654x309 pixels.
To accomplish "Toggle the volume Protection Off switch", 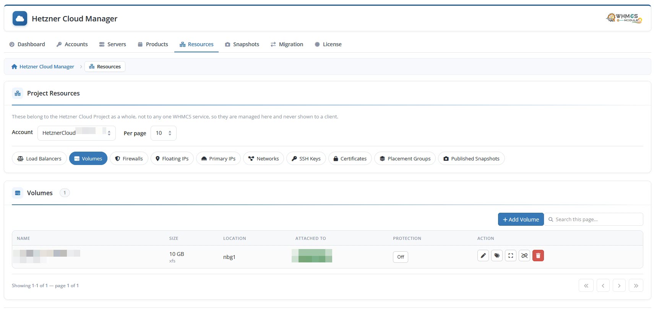I will [401, 257].
